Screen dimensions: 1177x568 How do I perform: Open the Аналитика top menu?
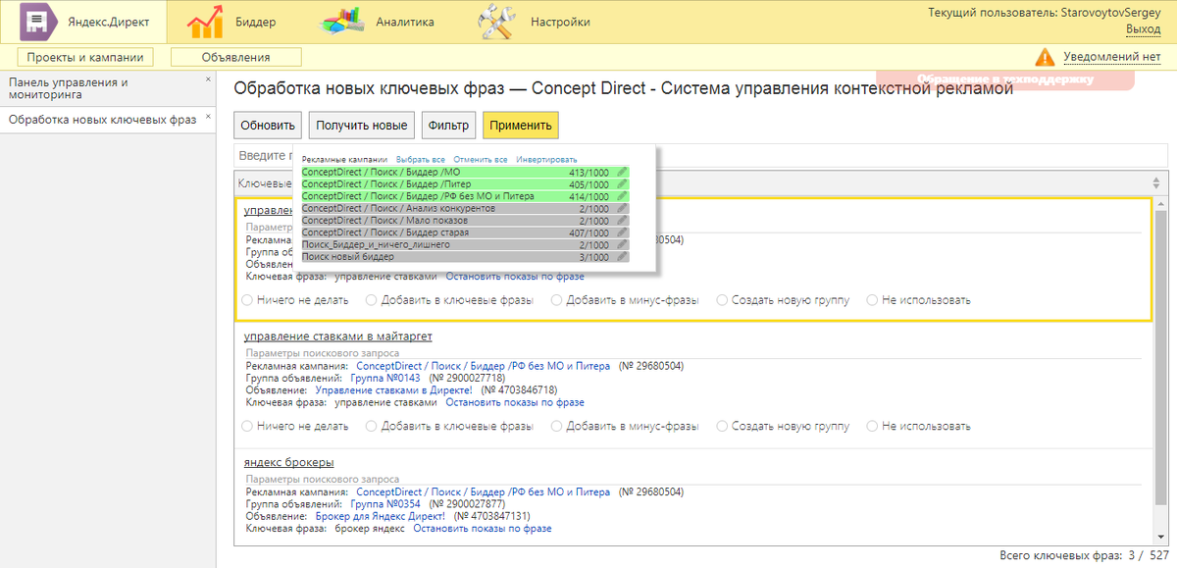click(x=405, y=23)
